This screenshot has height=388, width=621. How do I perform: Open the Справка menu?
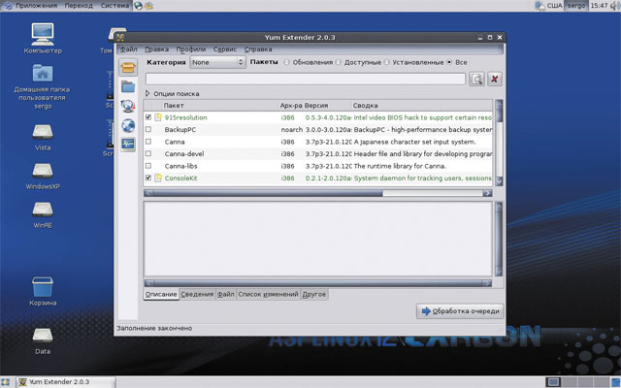pyautogui.click(x=258, y=49)
